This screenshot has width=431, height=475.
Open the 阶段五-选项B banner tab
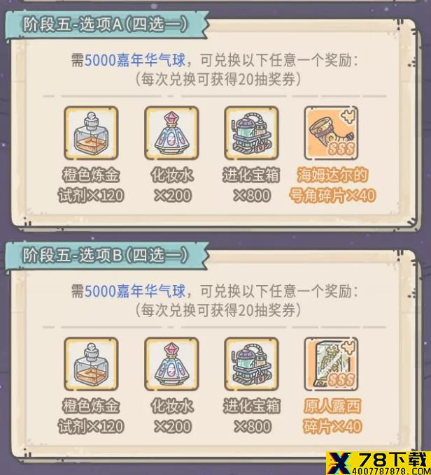pos(106,256)
